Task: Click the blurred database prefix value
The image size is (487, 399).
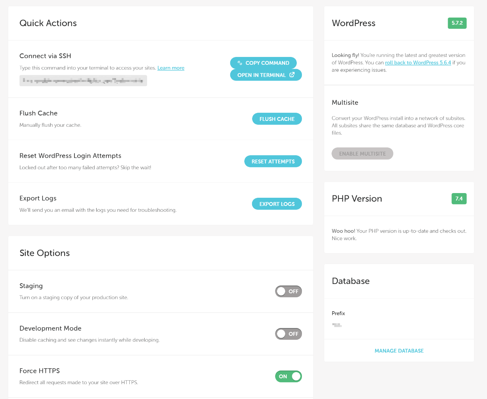Action: pyautogui.click(x=337, y=325)
